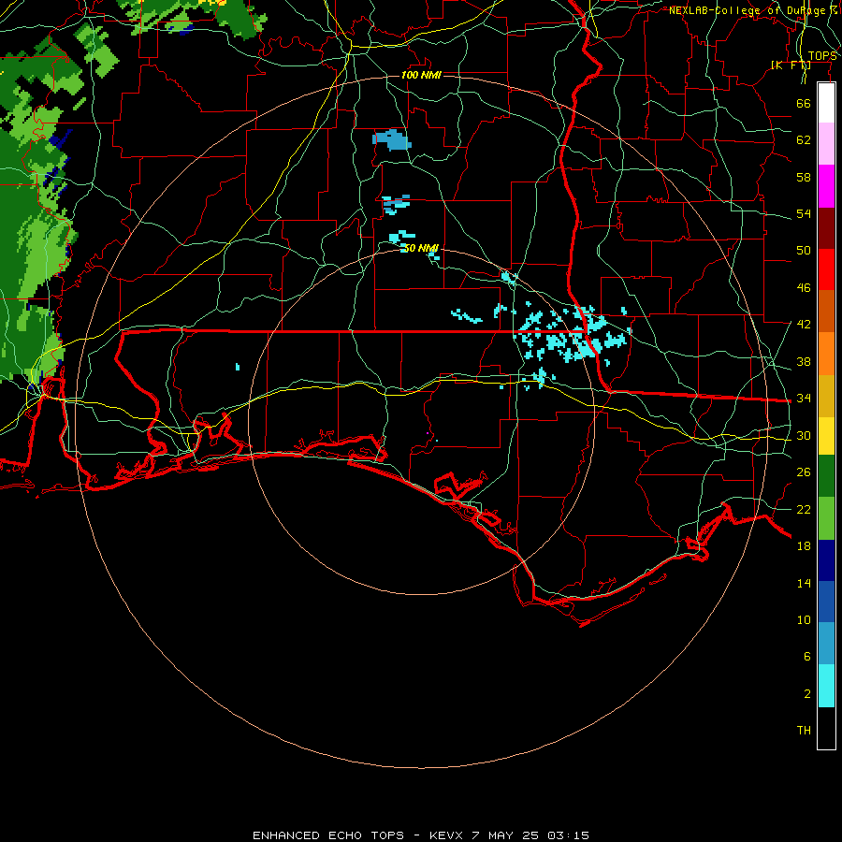Select the burnt orange legend swatch
The image size is (842, 842).
[x=826, y=311]
